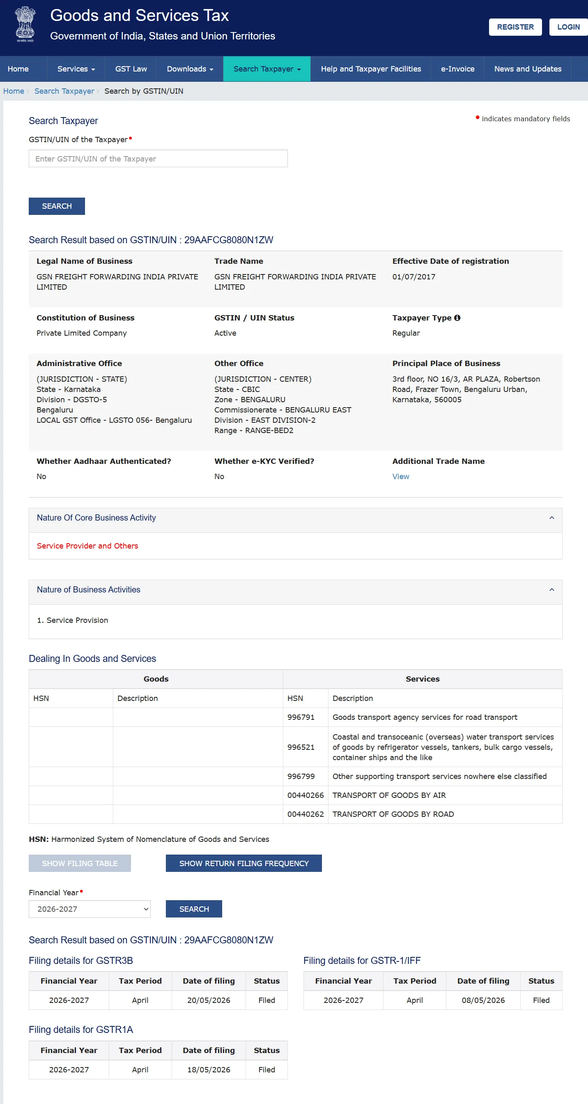The width and height of the screenshot is (588, 1104).
Task: Click 'TRANSPORT OF GOODS BY ROAD' description
Action: (393, 814)
